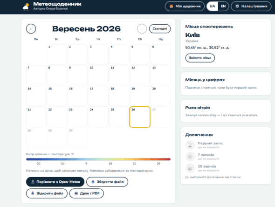Viewport: 275px width, 207px height.
Task: Switch language to UA
Action: pyautogui.click(x=212, y=7)
